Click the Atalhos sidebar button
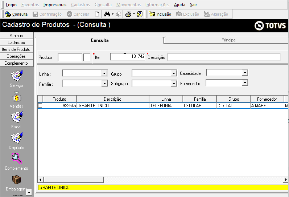The height and width of the screenshot is (197, 289). (x=16, y=36)
